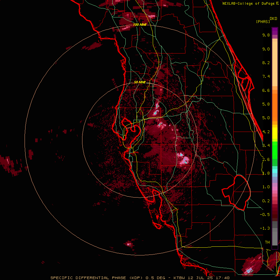Click the TH threshold label

267,242
